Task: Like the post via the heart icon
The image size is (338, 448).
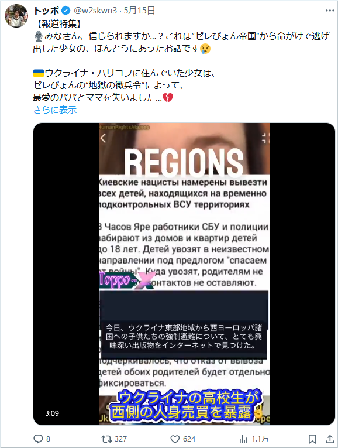Action: click(175, 439)
